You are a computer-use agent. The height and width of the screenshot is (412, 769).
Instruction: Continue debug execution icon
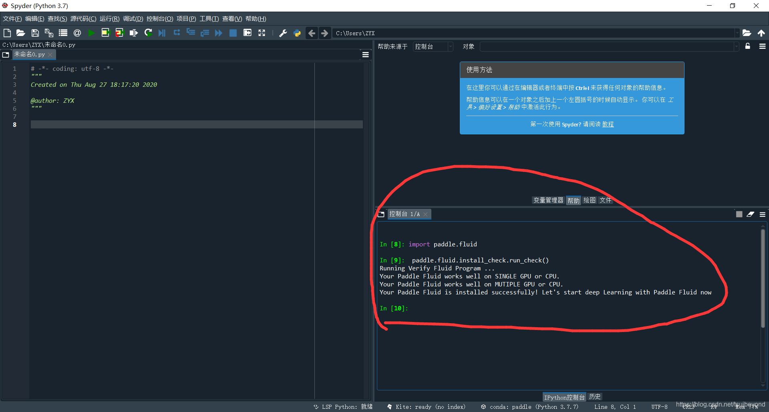coord(219,33)
